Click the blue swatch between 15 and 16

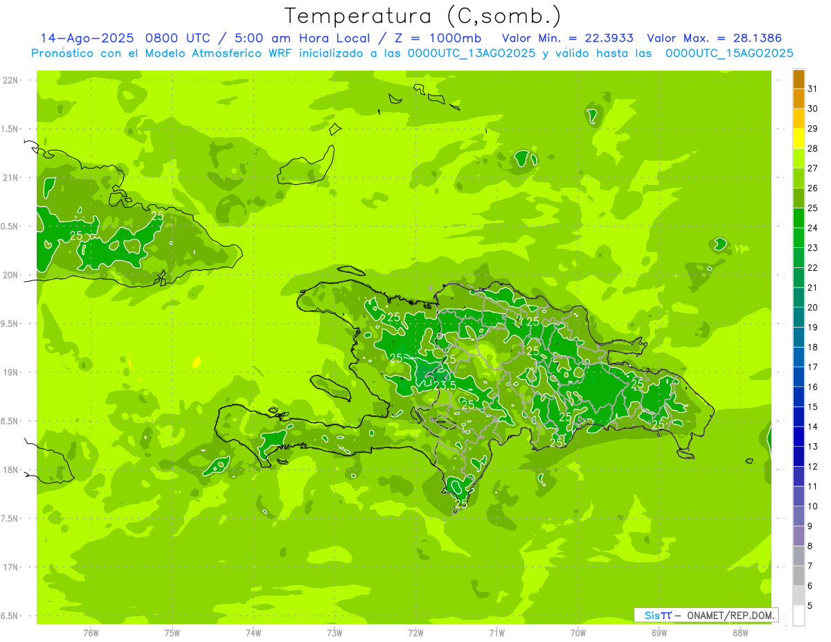798,397
